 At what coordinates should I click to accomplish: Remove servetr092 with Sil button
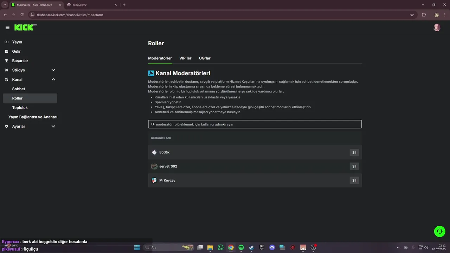click(354, 166)
